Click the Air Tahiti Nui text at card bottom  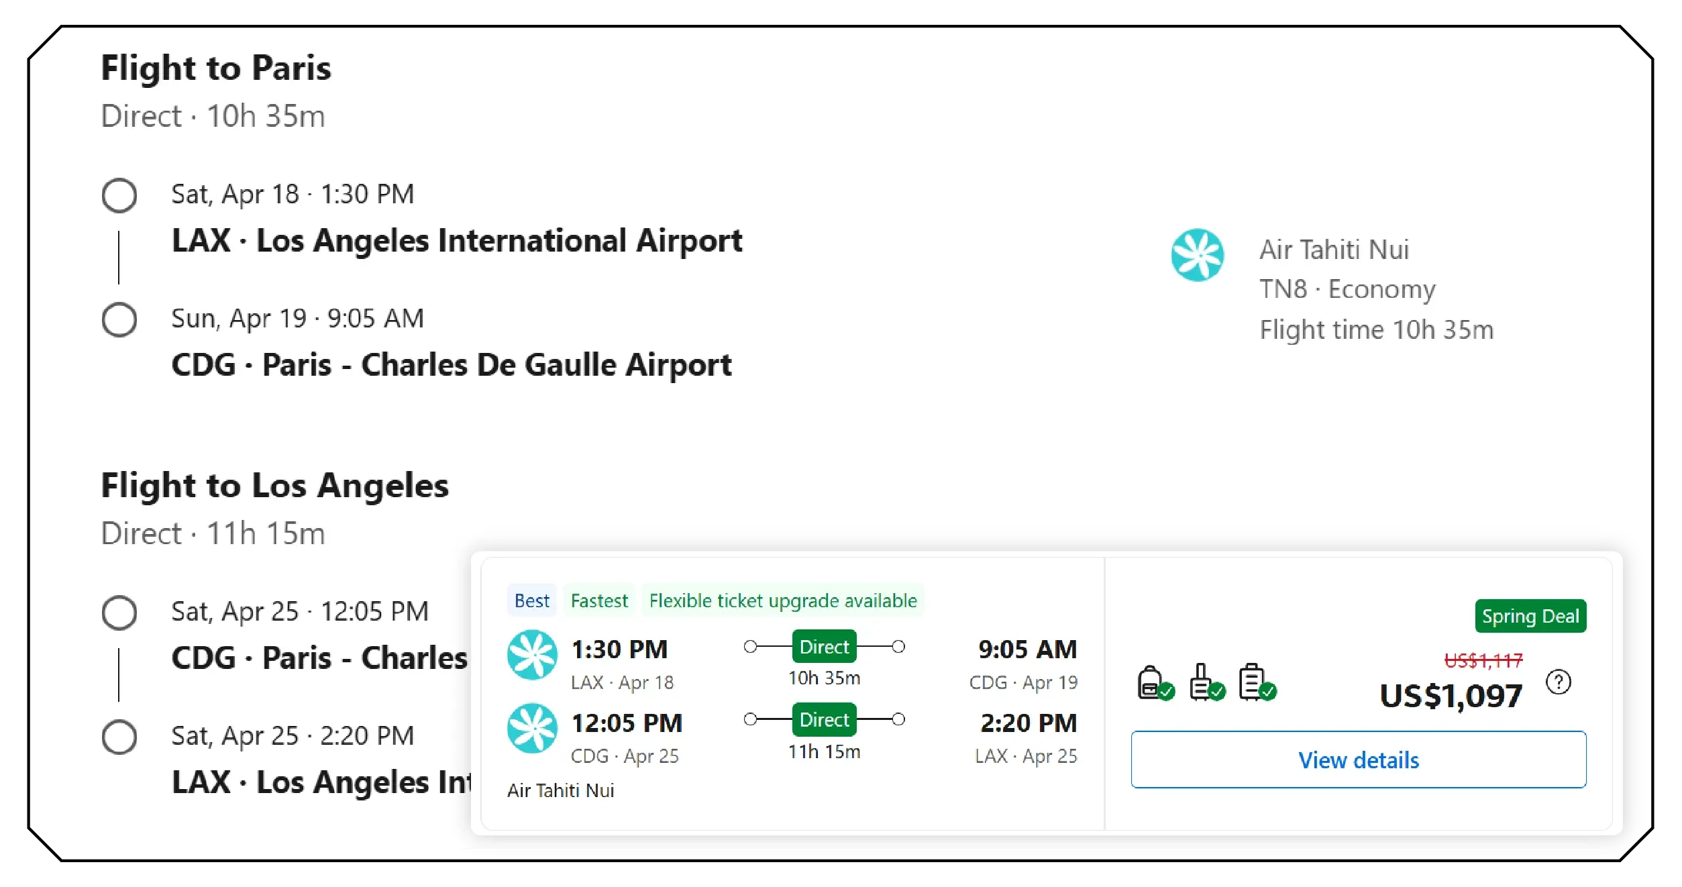coord(561,790)
